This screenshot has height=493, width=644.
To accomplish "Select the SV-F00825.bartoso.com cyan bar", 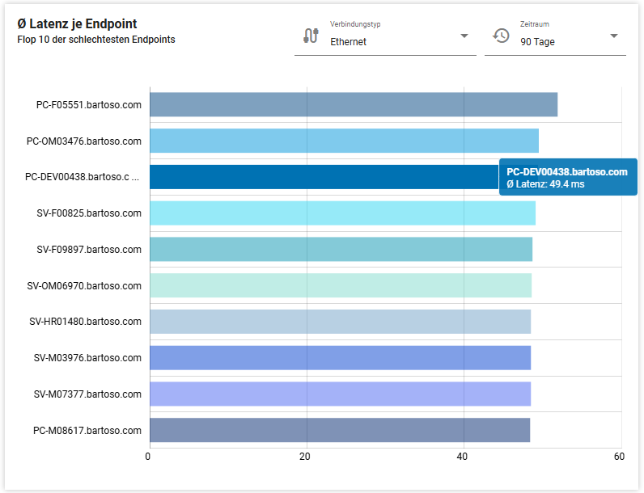I will [x=342, y=213].
